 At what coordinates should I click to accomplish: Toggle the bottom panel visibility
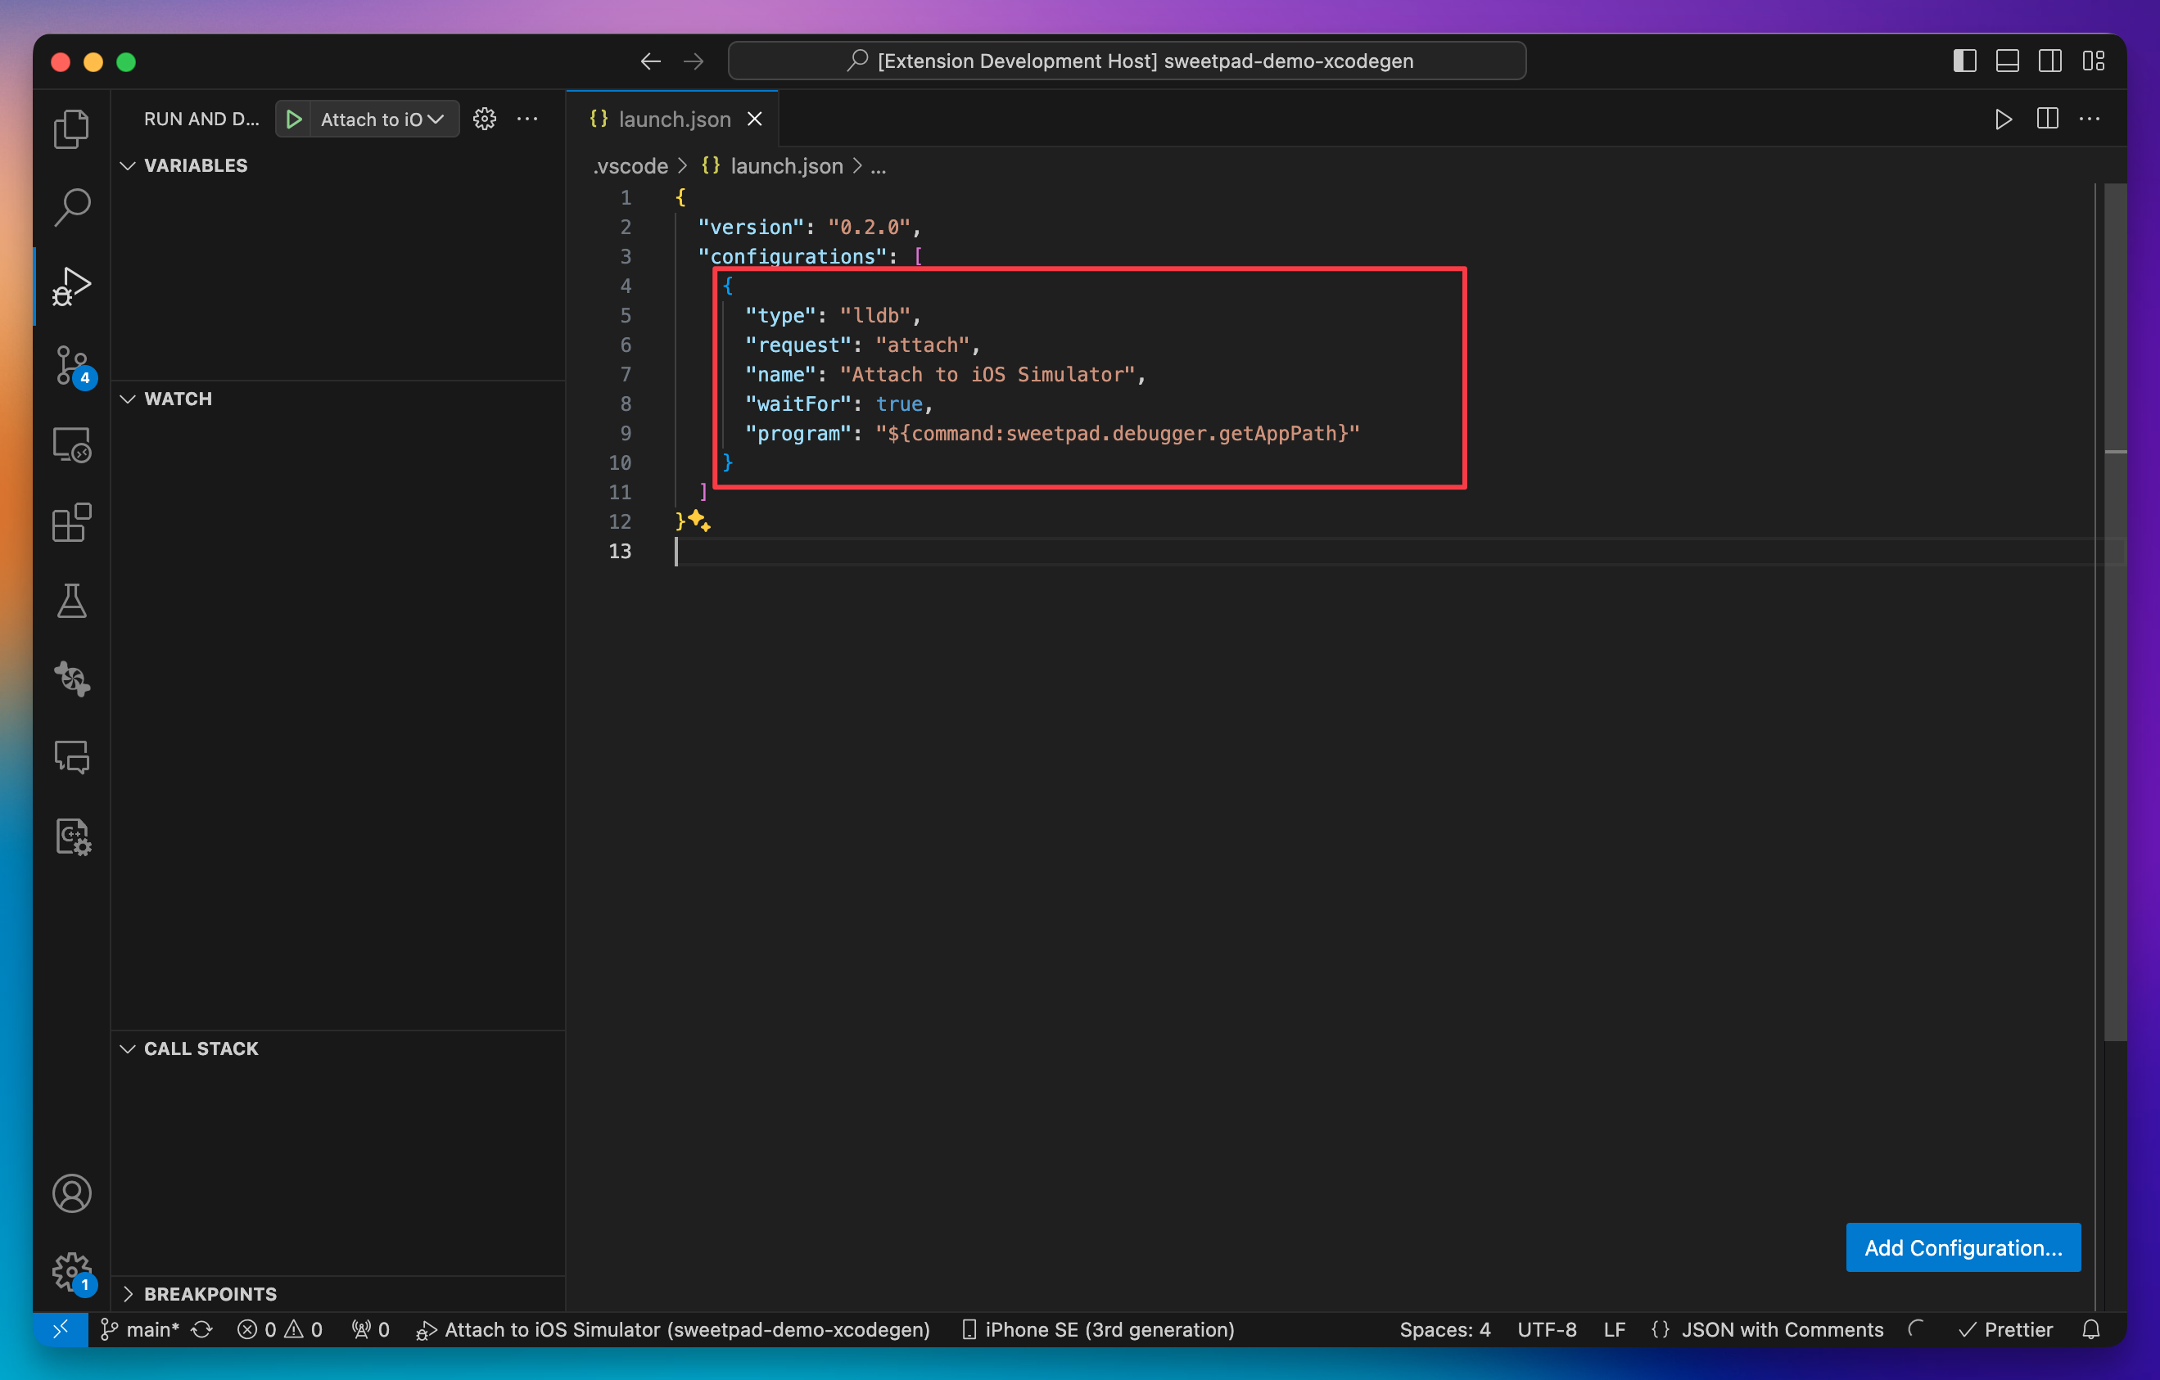[x=2008, y=60]
